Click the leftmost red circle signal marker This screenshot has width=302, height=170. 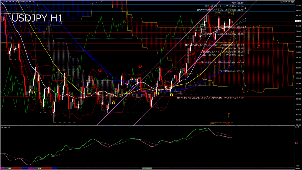100,71
